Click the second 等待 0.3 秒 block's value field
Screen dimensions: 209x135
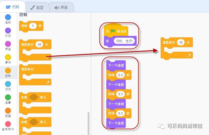point(120,94)
